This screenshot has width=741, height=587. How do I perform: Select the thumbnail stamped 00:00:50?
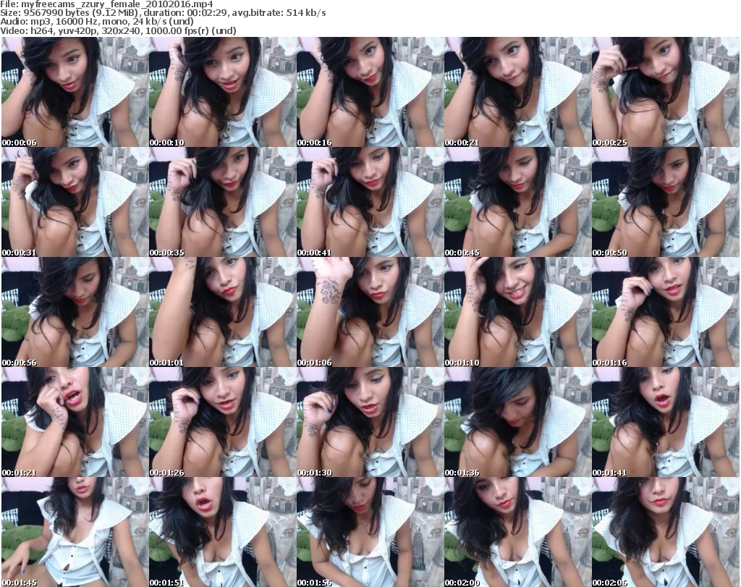(x=666, y=202)
